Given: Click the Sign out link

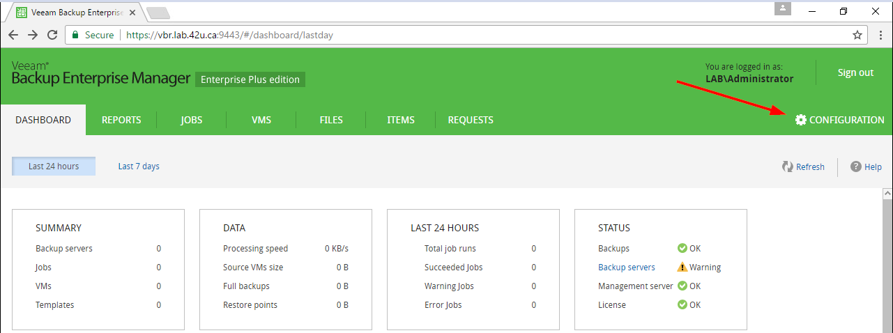Looking at the screenshot, I should tap(855, 72).
